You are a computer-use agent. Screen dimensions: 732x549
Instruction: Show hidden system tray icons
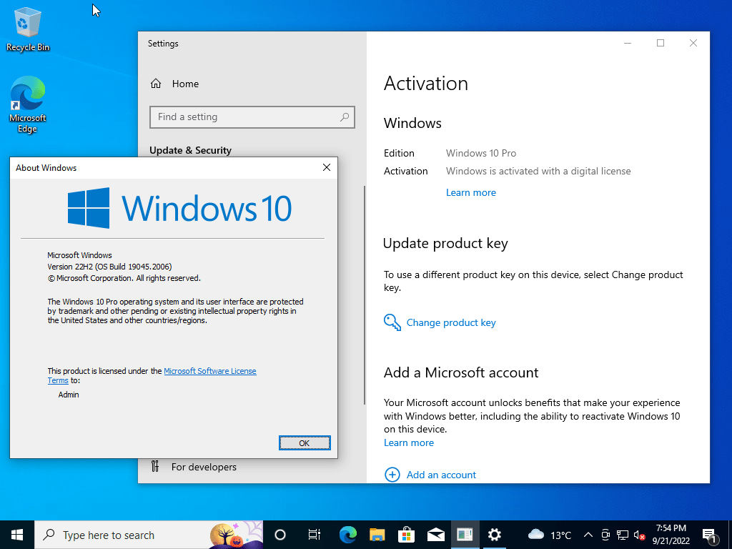pos(588,535)
